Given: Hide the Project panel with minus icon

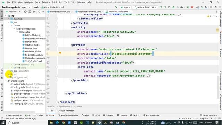Looking at the screenshot, I should (43, 12).
